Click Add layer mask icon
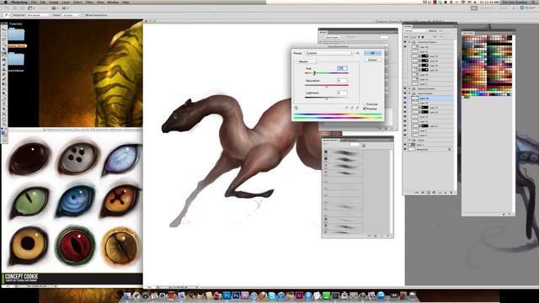The image size is (539, 303). point(429,193)
